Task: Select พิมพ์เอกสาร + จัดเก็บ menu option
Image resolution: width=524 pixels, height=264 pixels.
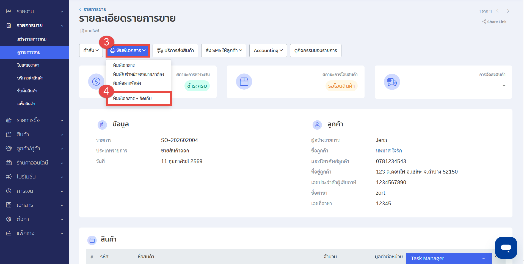Action: [x=132, y=98]
